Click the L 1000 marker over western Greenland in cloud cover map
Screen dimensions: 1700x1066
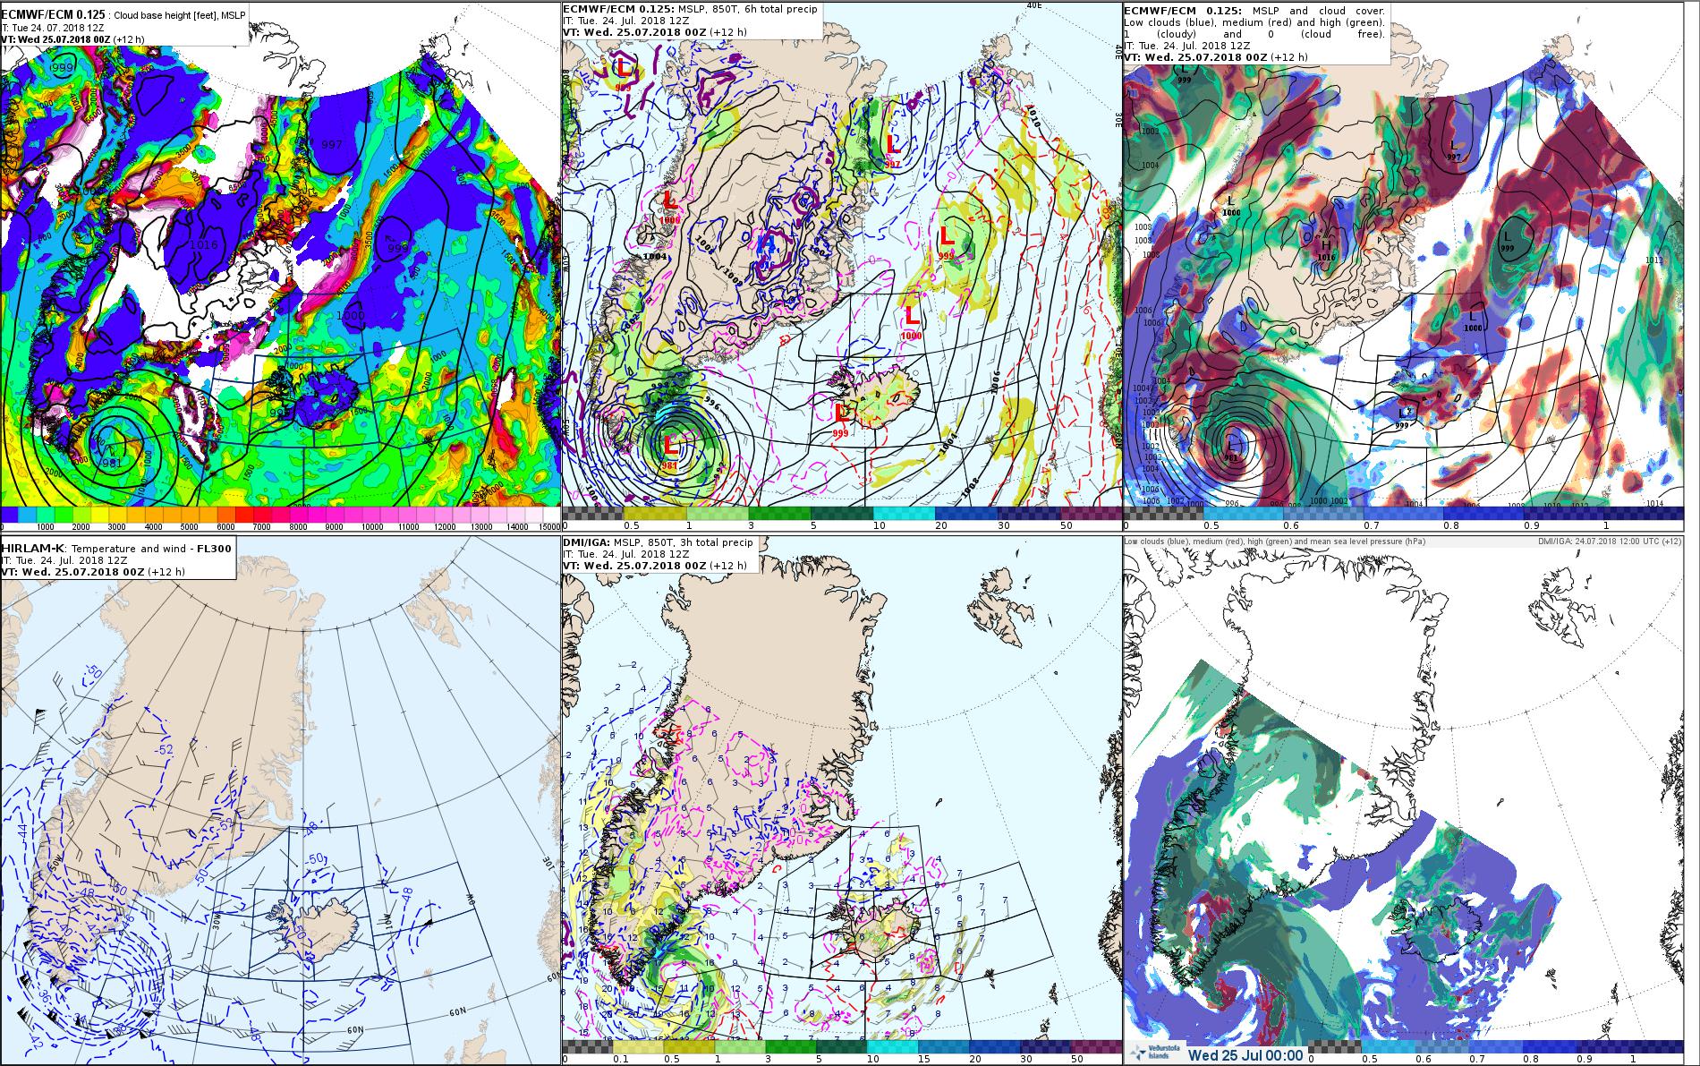pyautogui.click(x=1231, y=205)
